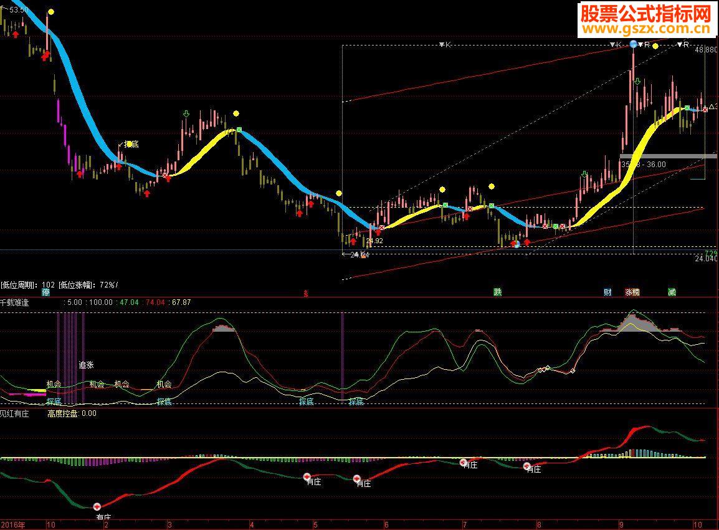Click the 24.92 price annotation
The height and width of the screenshot is (530, 719).
pos(374,241)
